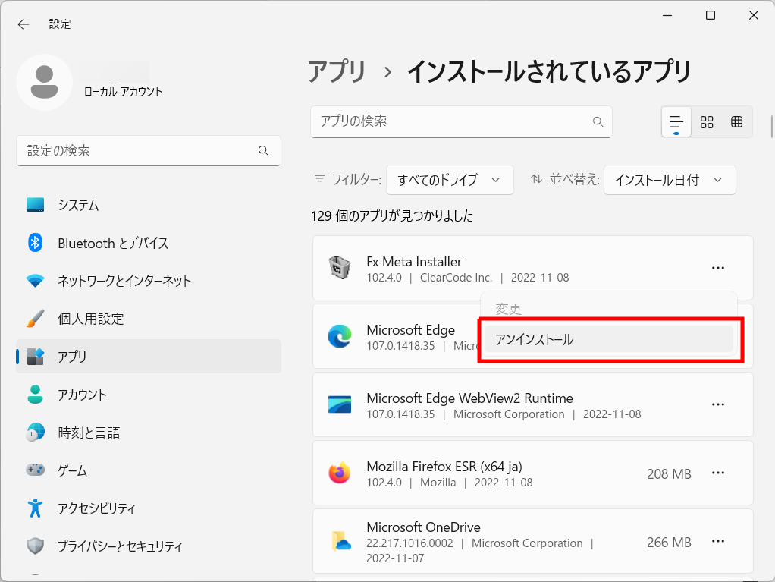Viewport: 775px width, 582px height.
Task: Click the ClearCode Inc. publisher text
Action: pos(457,278)
